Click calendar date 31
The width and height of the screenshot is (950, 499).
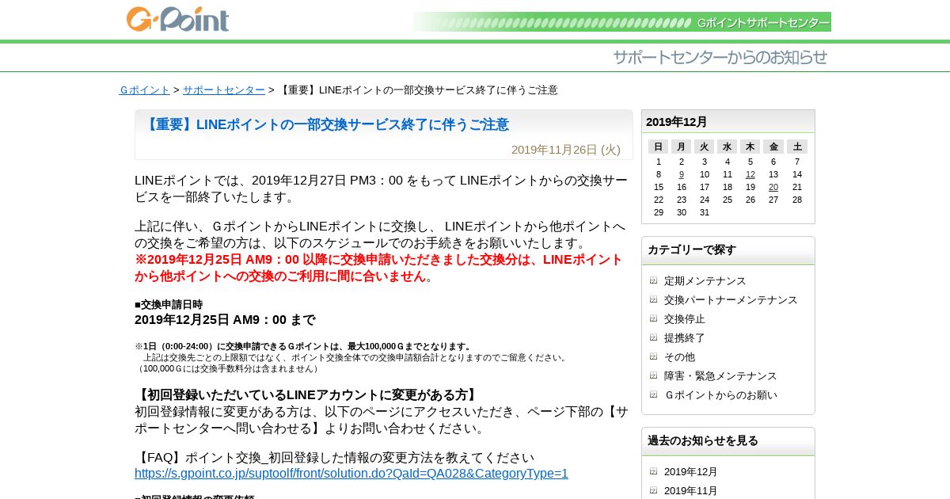tap(705, 212)
